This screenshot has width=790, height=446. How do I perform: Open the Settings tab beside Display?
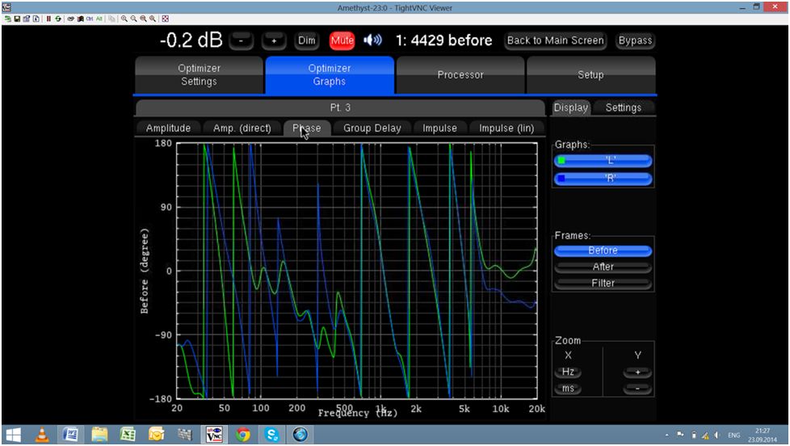623,107
